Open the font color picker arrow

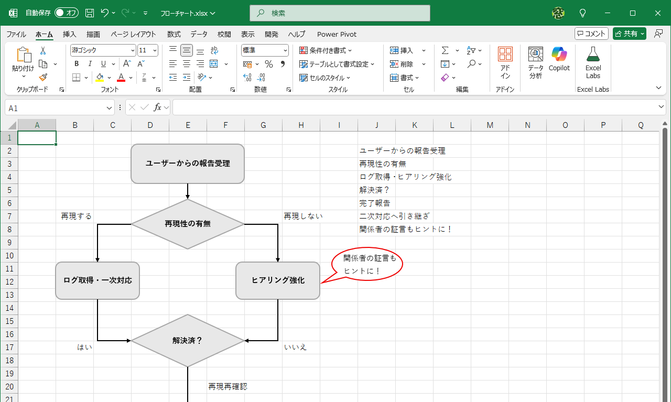[x=130, y=78]
